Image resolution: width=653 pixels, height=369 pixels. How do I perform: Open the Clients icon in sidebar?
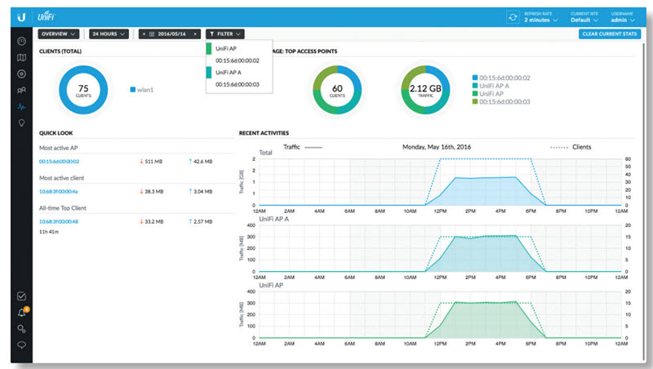(x=21, y=90)
